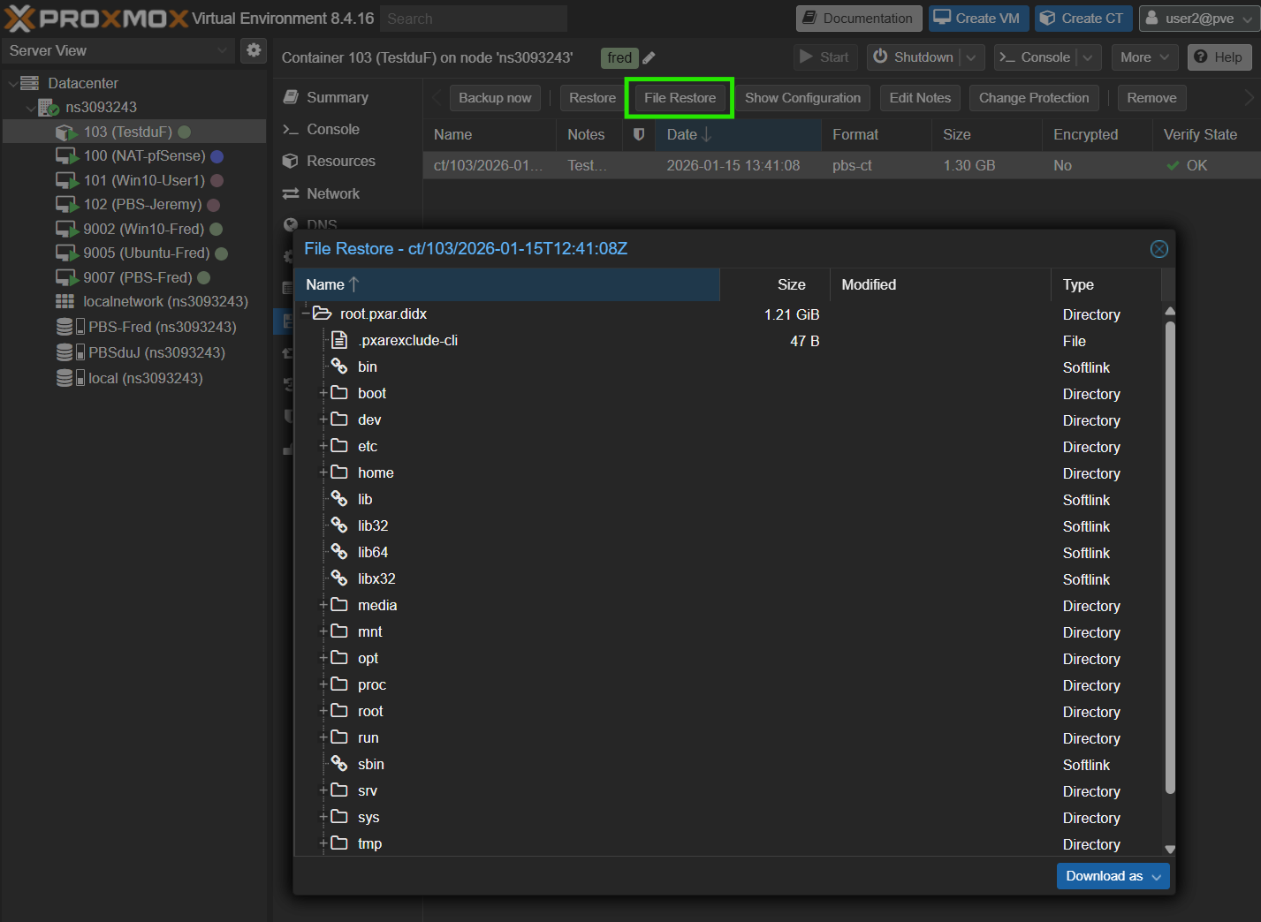
Task: Expand the home folder tree node
Action: click(323, 472)
